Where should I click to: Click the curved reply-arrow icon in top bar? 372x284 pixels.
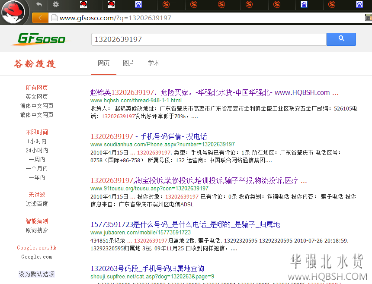pos(39,4)
